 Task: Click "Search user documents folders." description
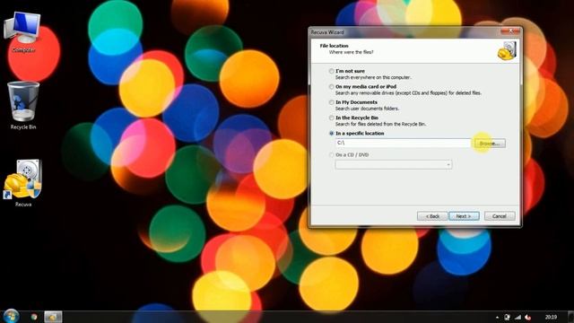[367, 109]
